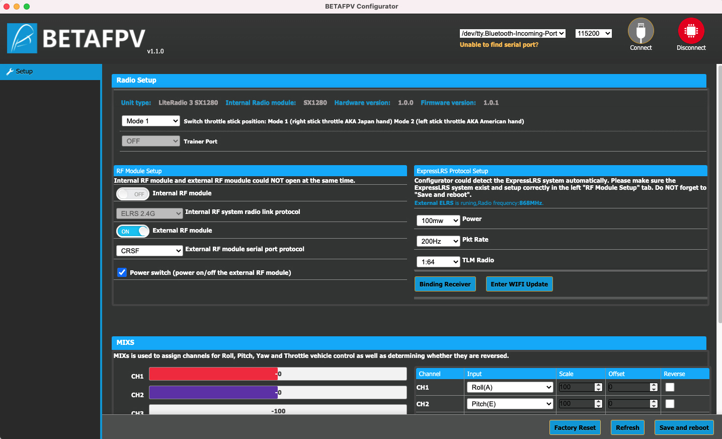Open the CH1 Roll(A) input dropdown
The image size is (722, 439).
(510, 387)
